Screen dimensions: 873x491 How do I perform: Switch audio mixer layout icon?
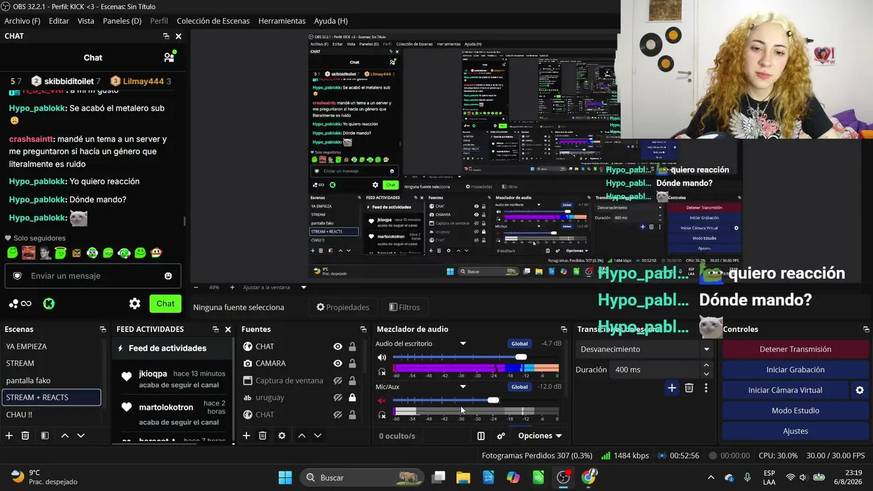(x=481, y=436)
